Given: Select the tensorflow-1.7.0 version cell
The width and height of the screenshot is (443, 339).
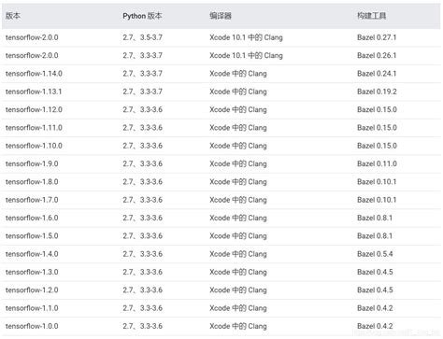Looking at the screenshot, I should (x=32, y=200).
